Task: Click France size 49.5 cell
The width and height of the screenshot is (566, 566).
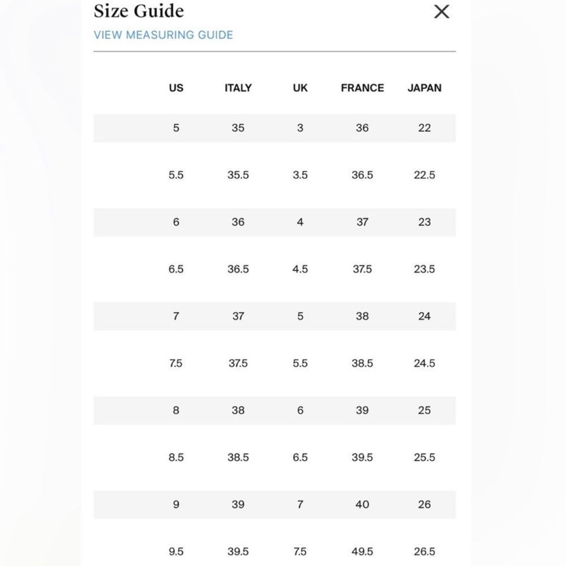Action: (x=362, y=551)
